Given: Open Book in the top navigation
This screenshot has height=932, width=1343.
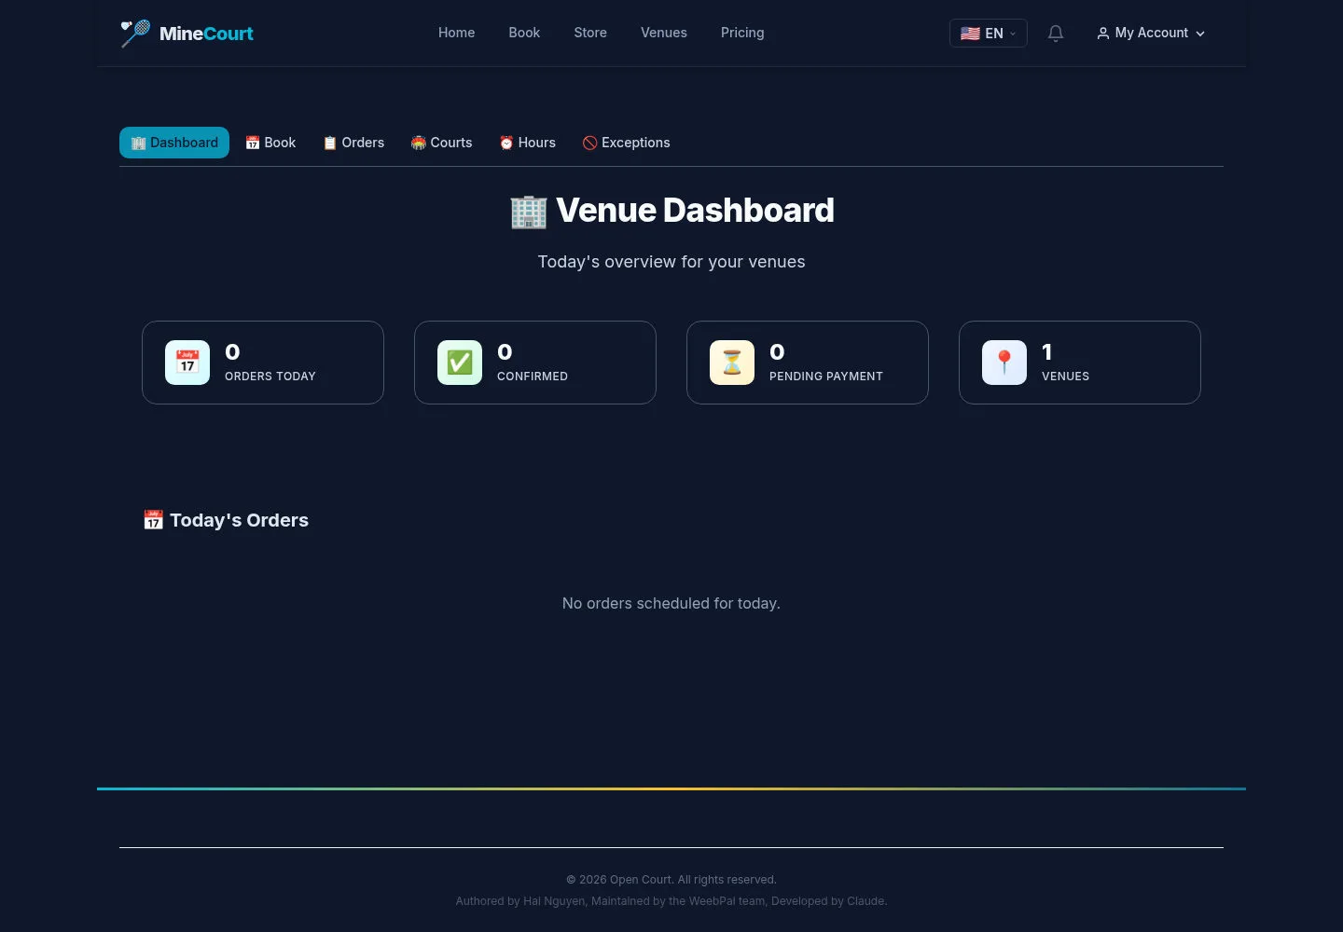Looking at the screenshot, I should click(524, 33).
